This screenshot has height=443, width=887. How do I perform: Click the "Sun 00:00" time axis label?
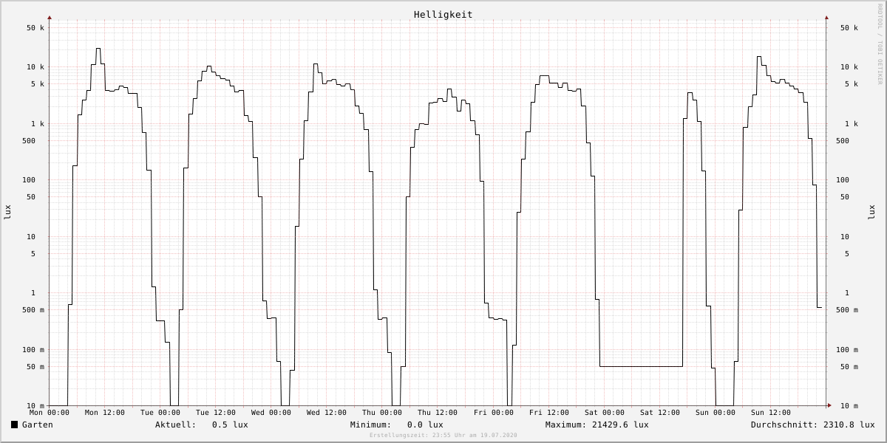(x=716, y=413)
